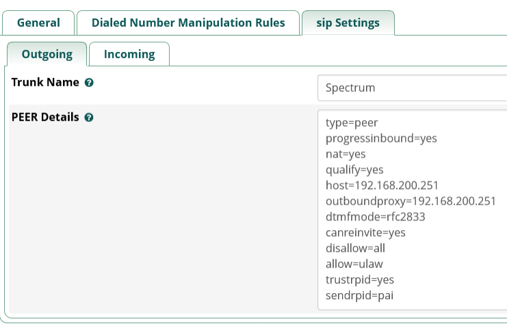Image resolution: width=507 pixels, height=328 pixels.
Task: Place cursor on the progressinbound=yes line
Action: pyautogui.click(x=381, y=138)
